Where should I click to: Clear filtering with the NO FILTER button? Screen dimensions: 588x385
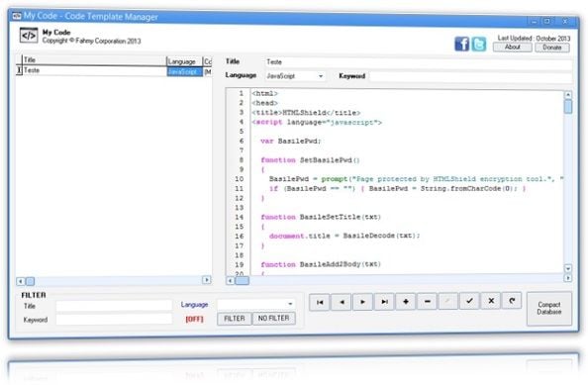[274, 318]
